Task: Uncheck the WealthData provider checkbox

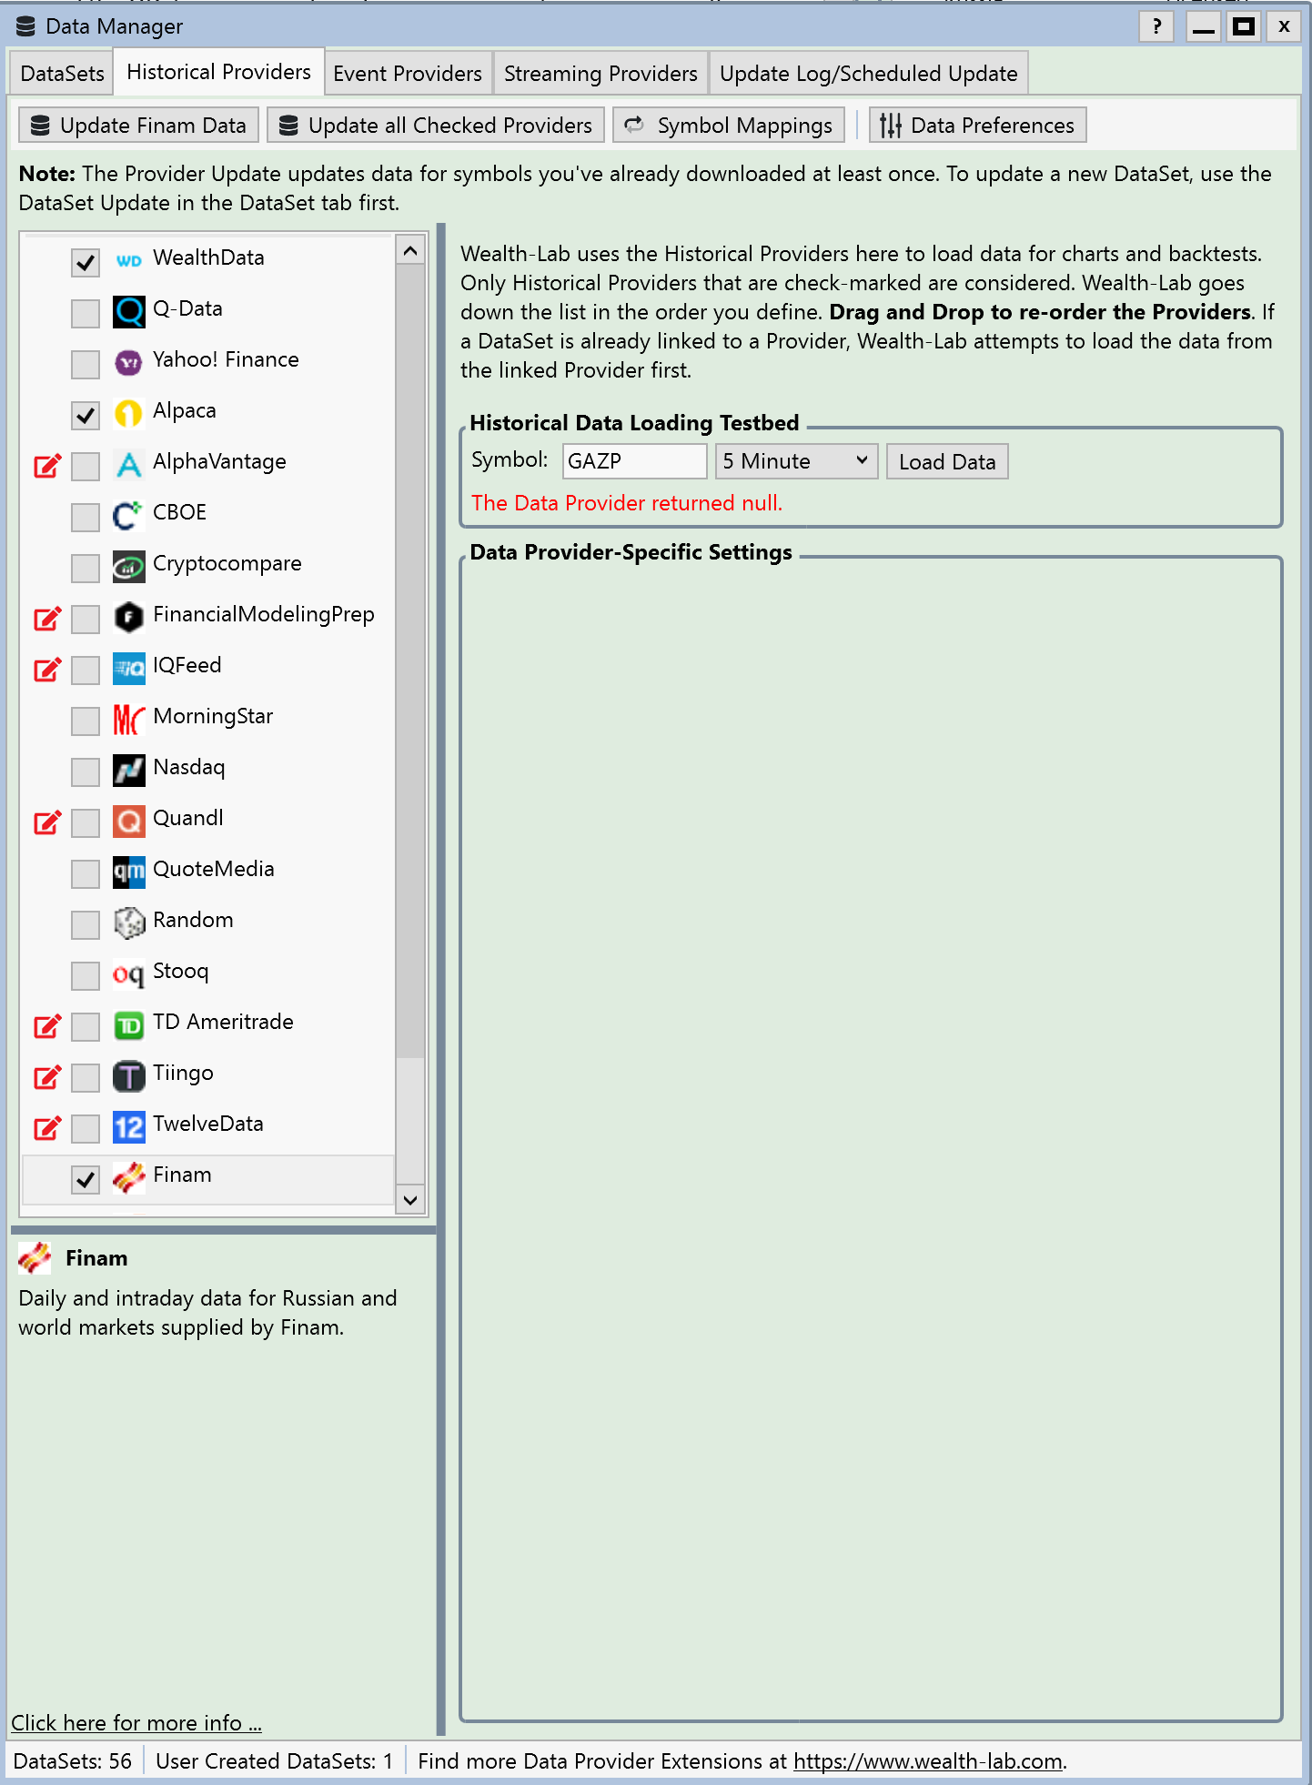Action: click(86, 262)
